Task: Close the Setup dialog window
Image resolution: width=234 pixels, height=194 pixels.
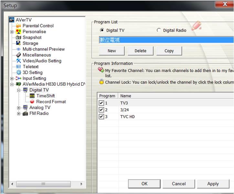Action: (x=225, y=4)
